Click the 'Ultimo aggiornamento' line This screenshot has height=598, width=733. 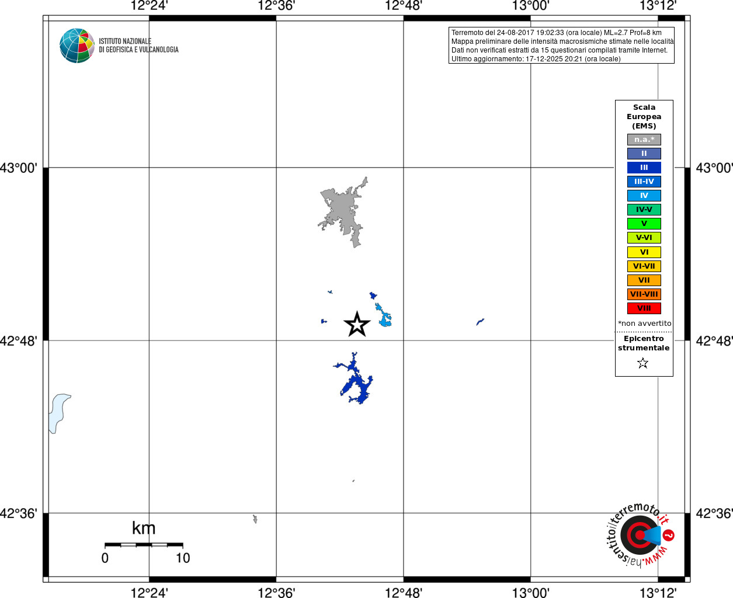[x=536, y=59]
